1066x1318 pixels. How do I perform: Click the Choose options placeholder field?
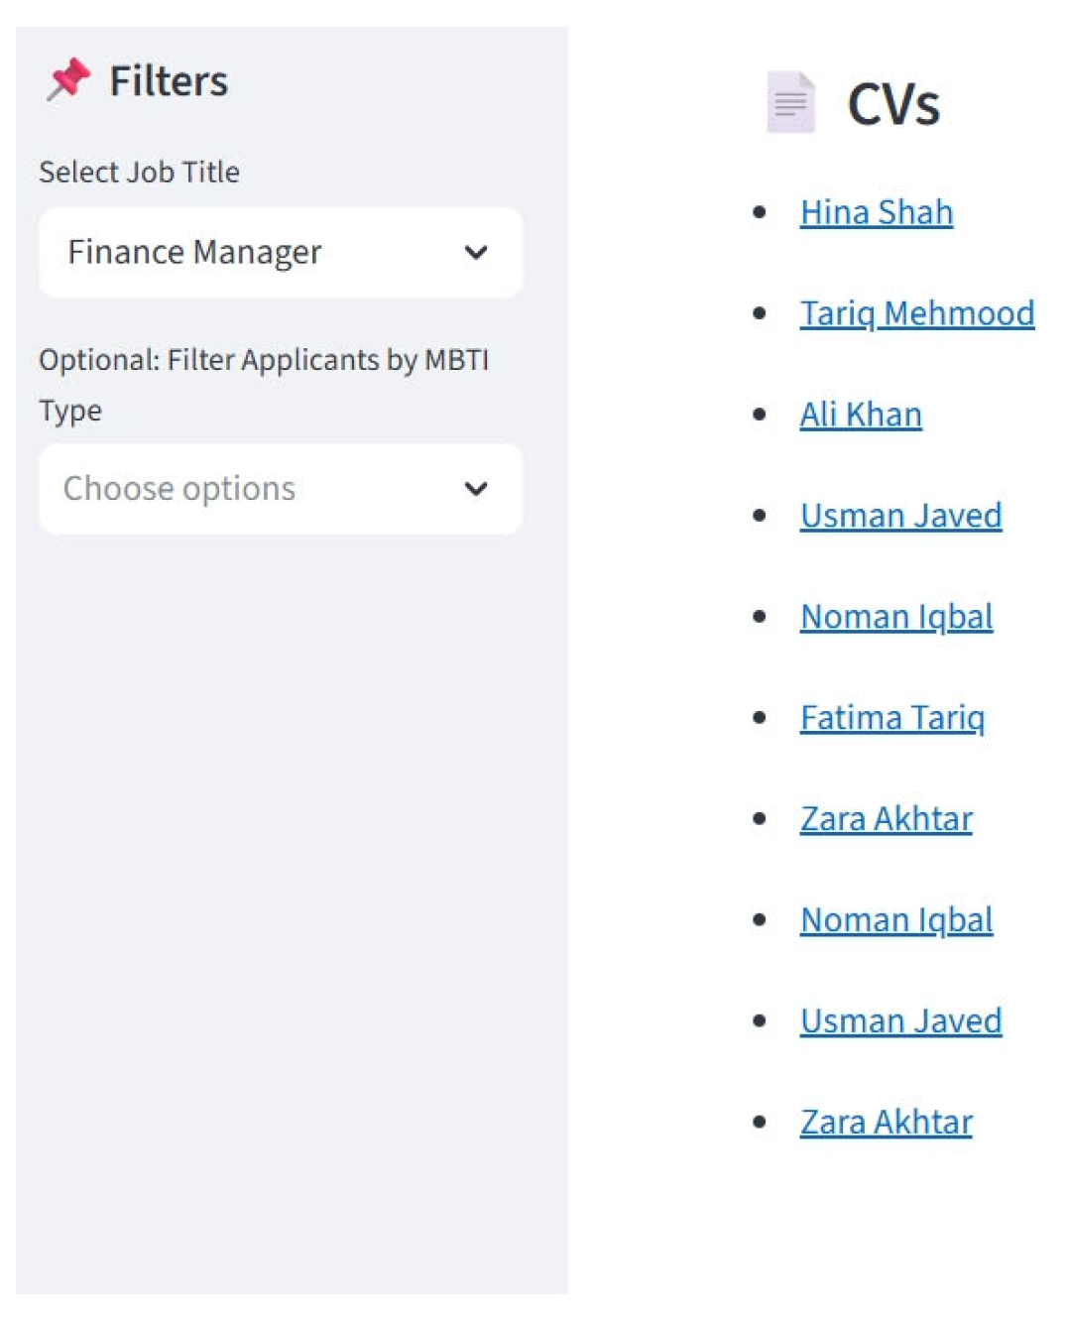(x=179, y=489)
